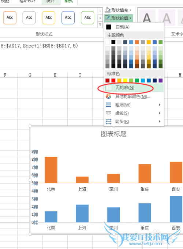Image resolution: width=183 pixels, height=249 pixels.
Task: Apply the green-outlined Abc shape style
Action: [x=87, y=18]
